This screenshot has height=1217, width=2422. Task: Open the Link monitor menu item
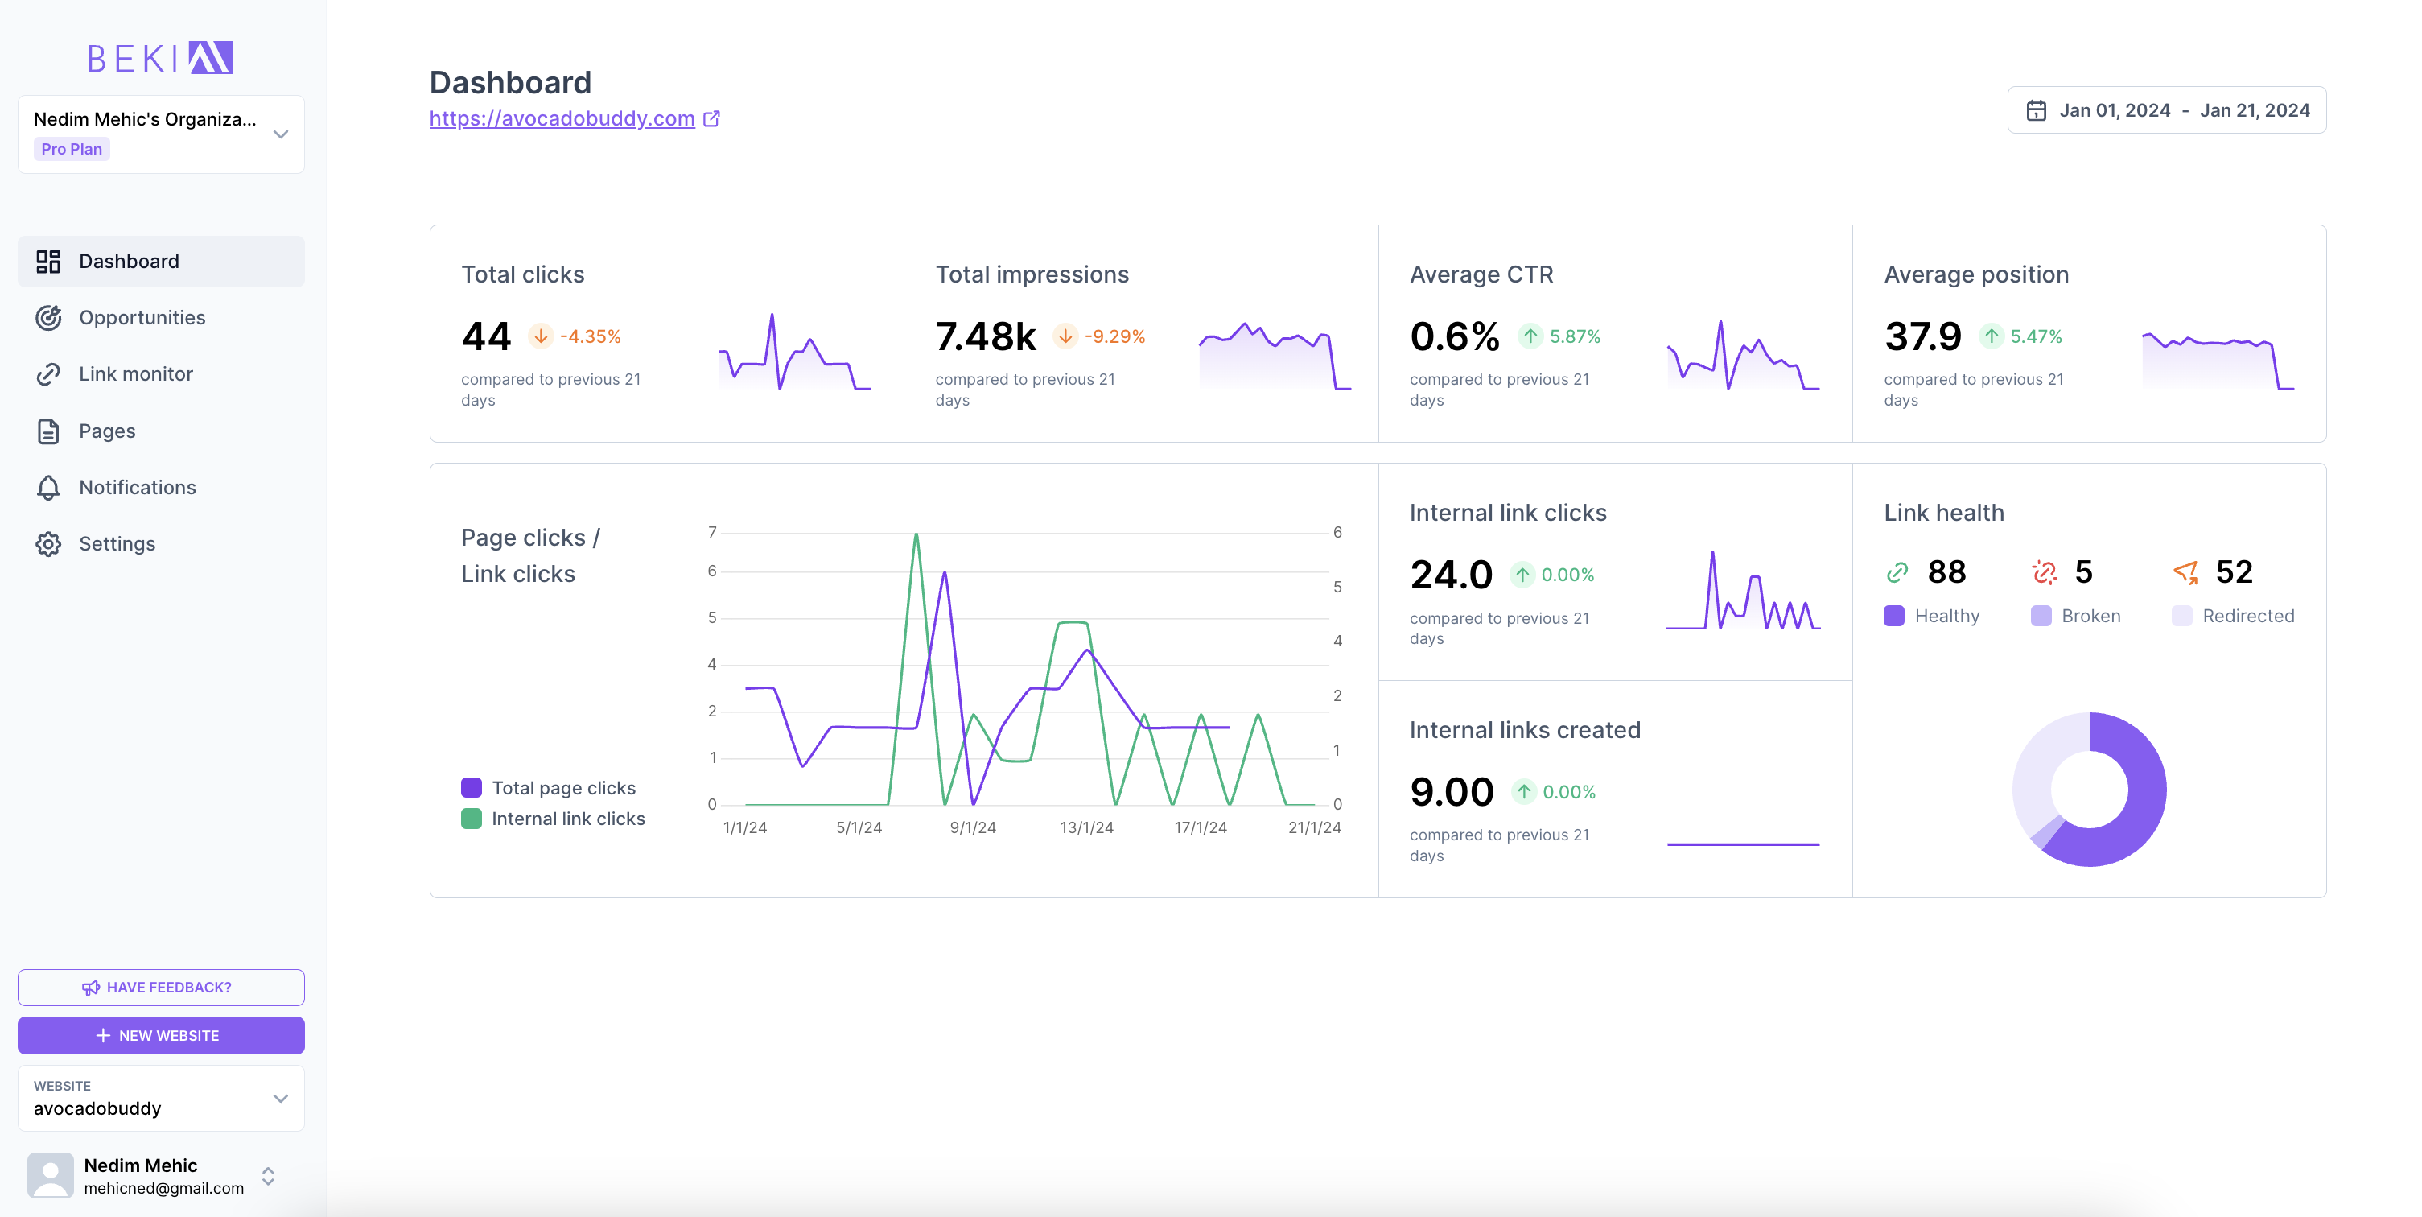[135, 374]
